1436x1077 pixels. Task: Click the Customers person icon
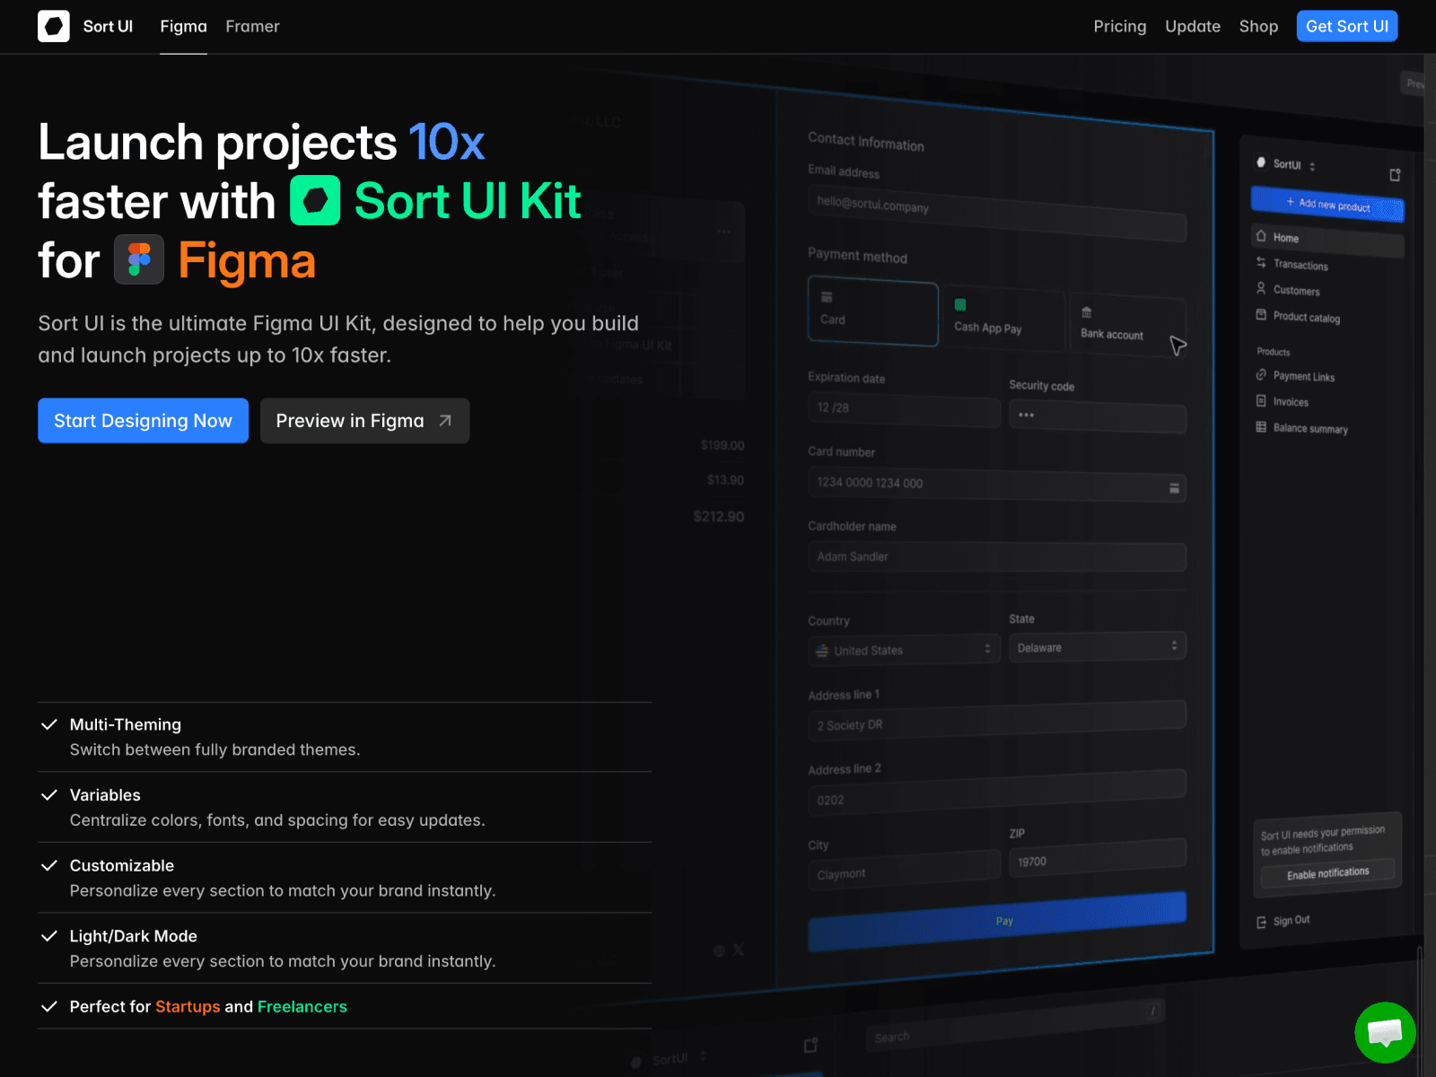click(x=1261, y=288)
